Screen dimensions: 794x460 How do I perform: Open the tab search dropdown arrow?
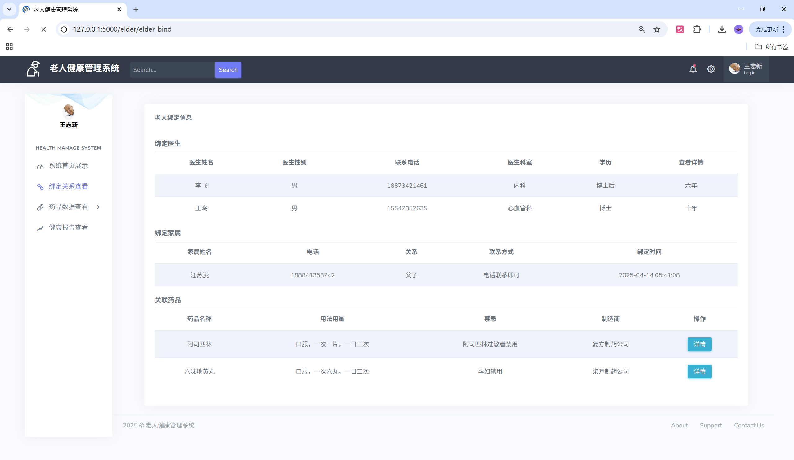[x=9, y=9]
